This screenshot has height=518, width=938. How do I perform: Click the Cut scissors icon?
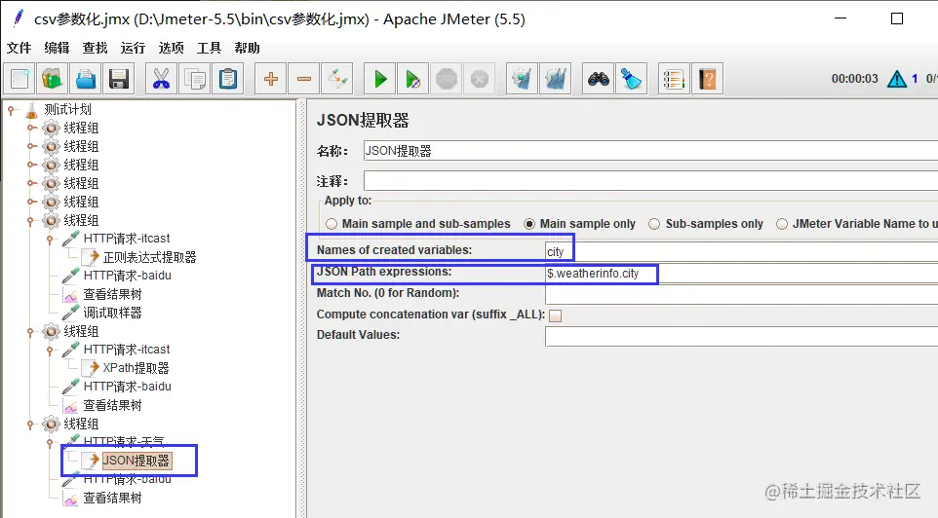[x=161, y=79]
